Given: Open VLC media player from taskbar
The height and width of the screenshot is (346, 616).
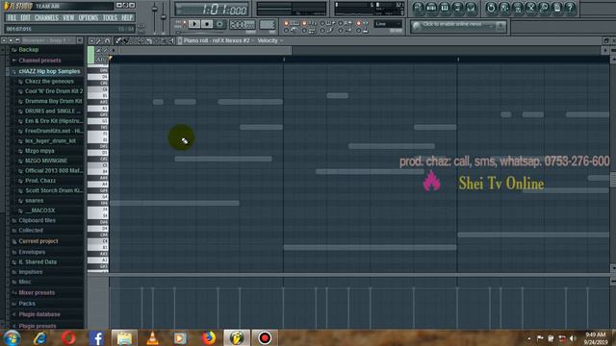Looking at the screenshot, I should coord(152,337).
